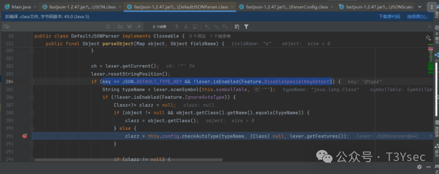Close the DefaultJSONParser.class tab
Screen dimensions: 439x174
232,7
